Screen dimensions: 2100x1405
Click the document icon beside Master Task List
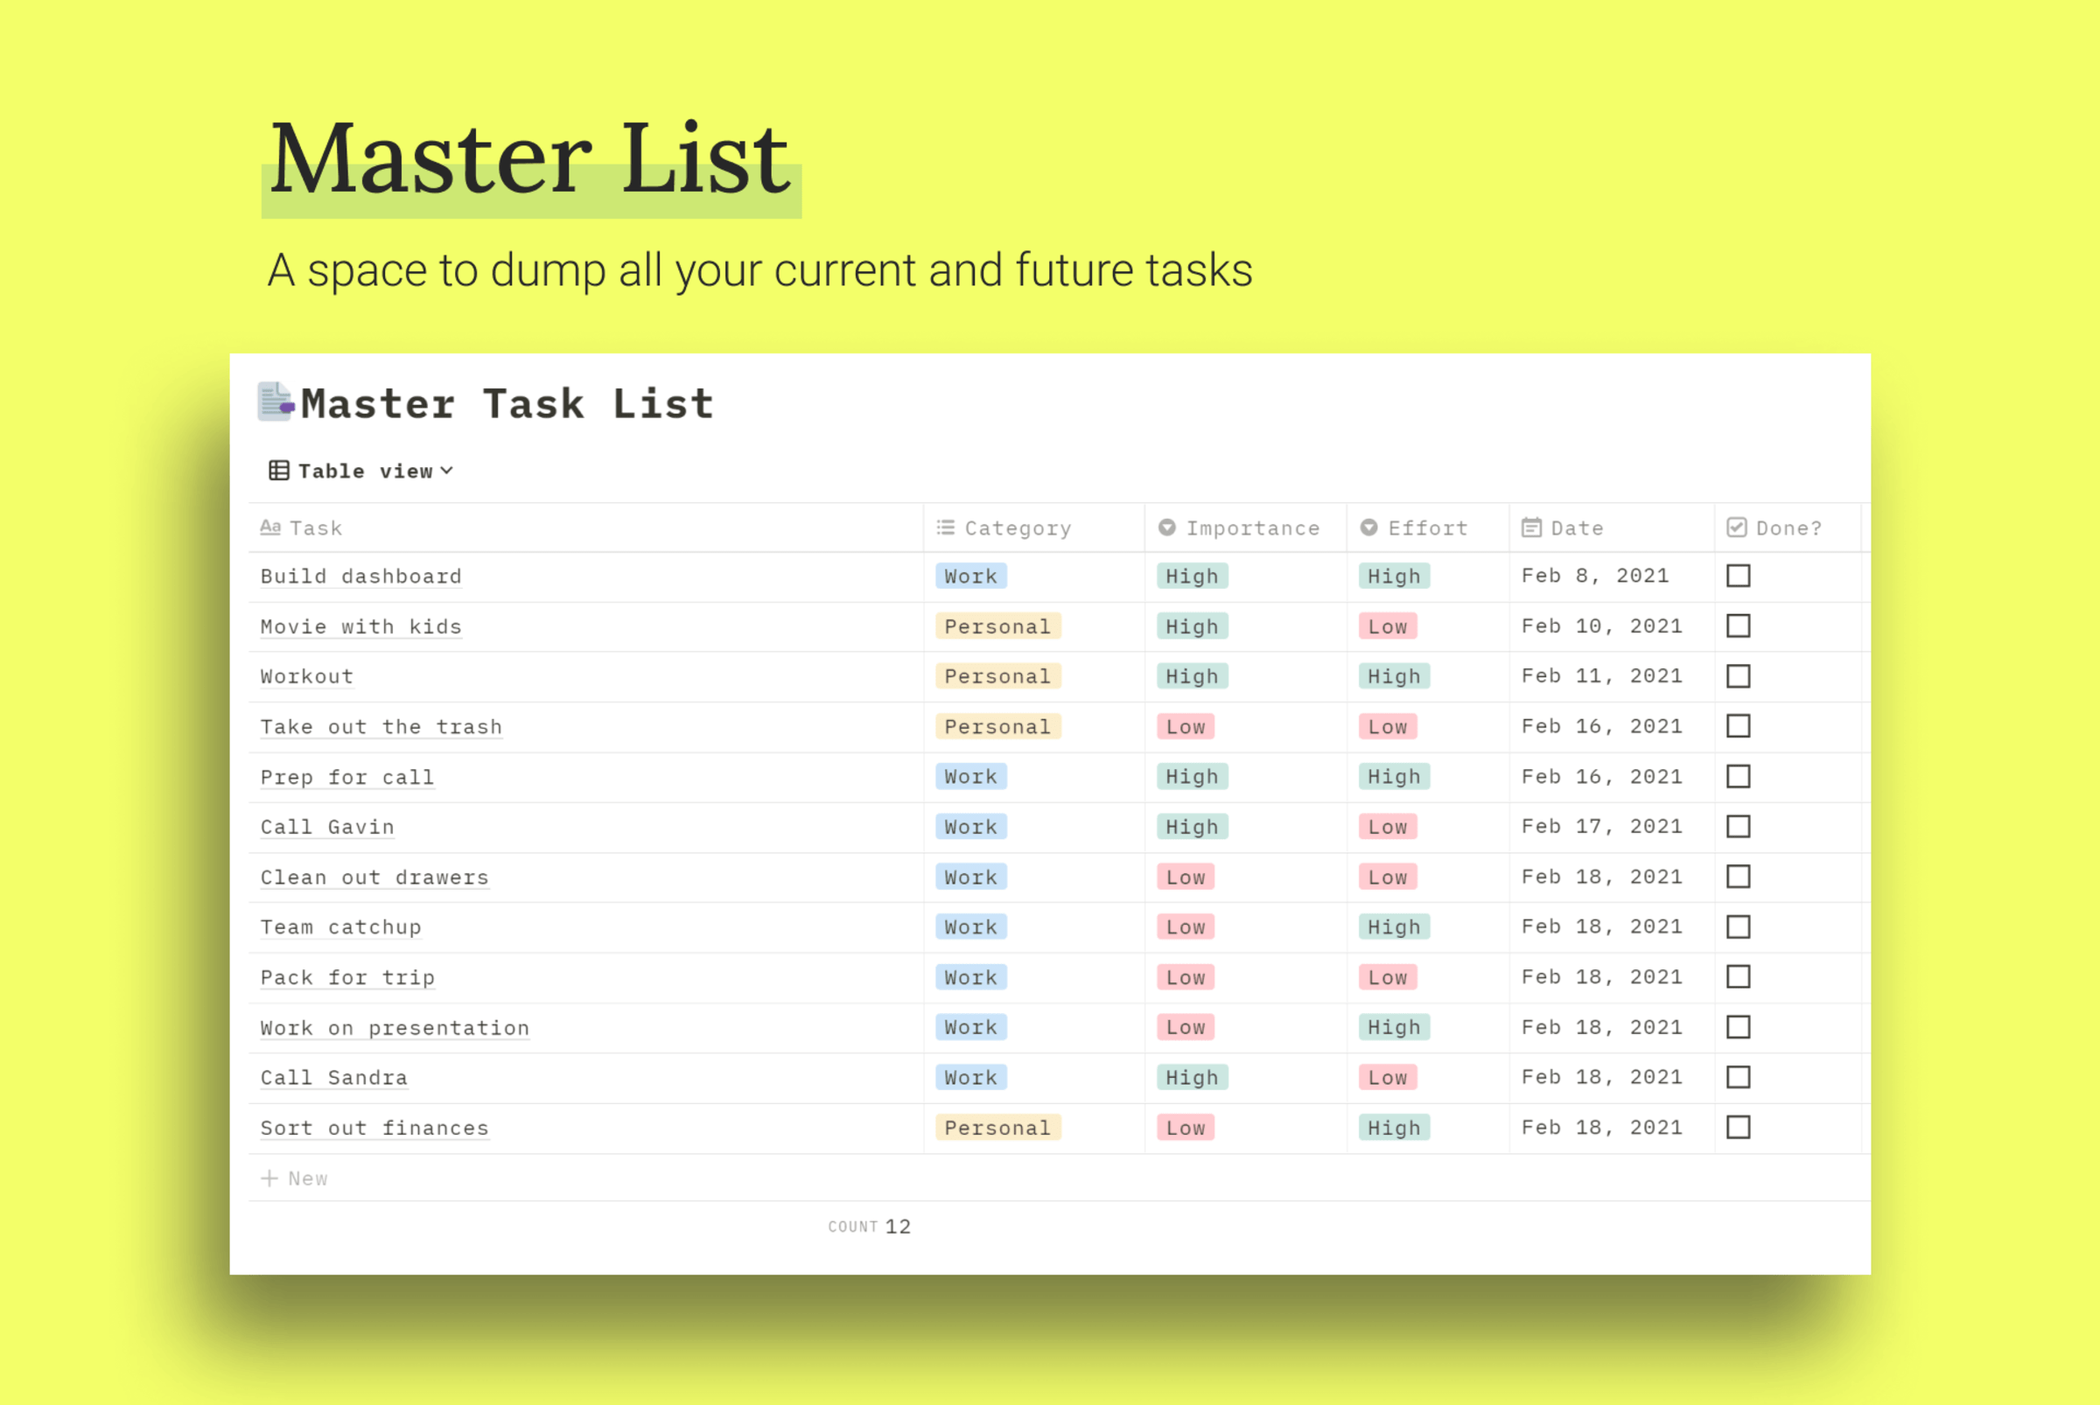tap(276, 402)
